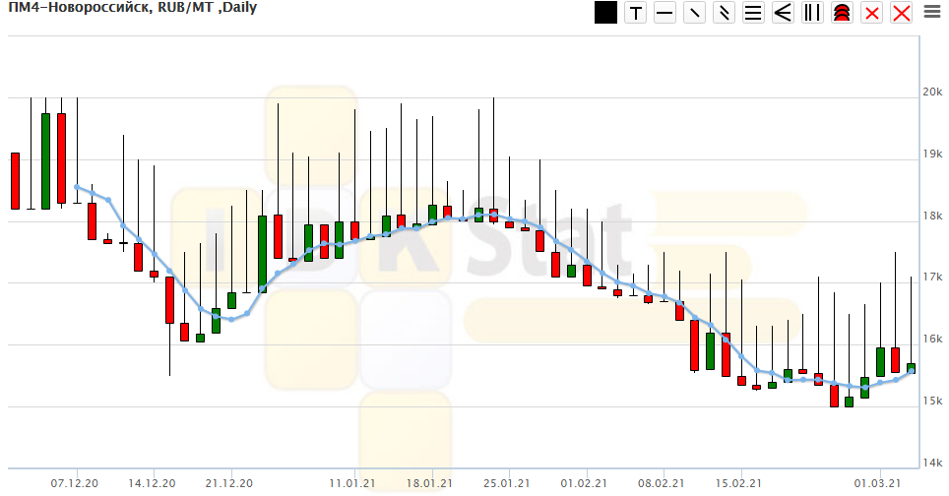This screenshot has width=949, height=496.
Task: Click the 15k price axis label
Action: 931,401
